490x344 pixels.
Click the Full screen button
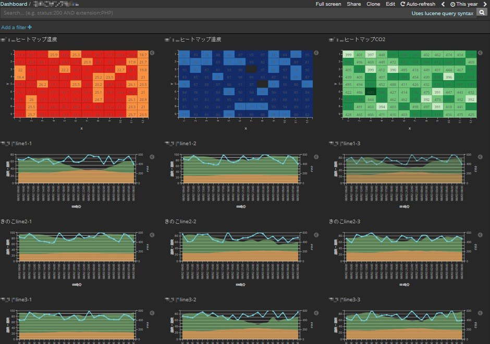click(x=328, y=4)
